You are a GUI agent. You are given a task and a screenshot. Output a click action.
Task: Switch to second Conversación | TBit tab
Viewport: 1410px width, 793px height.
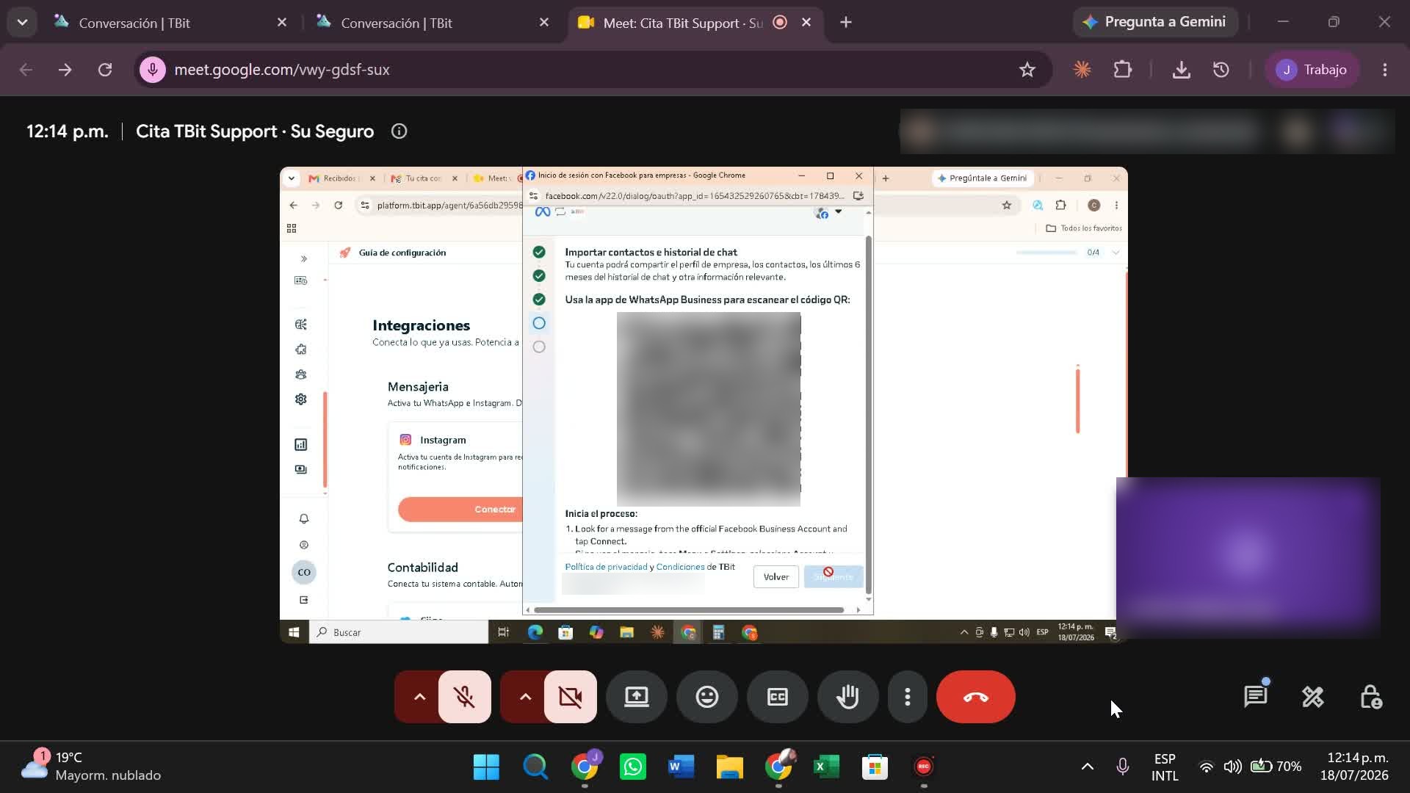pyautogui.click(x=433, y=23)
